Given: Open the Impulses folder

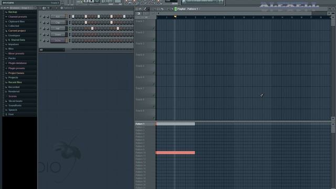Looking at the screenshot, I should coord(13,44).
